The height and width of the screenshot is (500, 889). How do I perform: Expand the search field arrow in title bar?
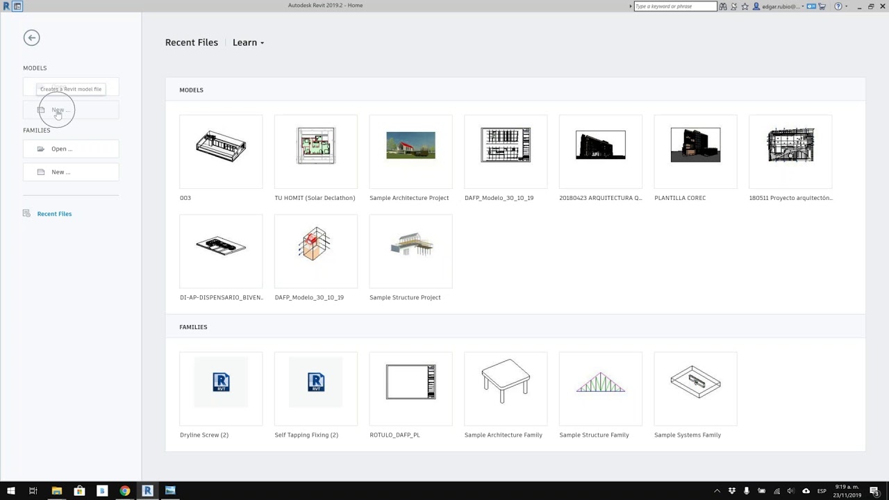[631, 6]
